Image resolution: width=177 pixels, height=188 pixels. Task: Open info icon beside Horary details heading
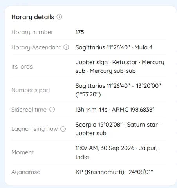tap(59, 17)
